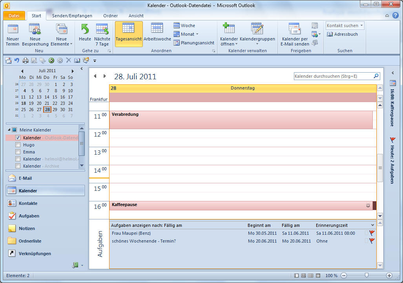Go to Kontakte in navigation pane
Image resolution: width=403 pixels, height=283 pixels.
pos(45,203)
